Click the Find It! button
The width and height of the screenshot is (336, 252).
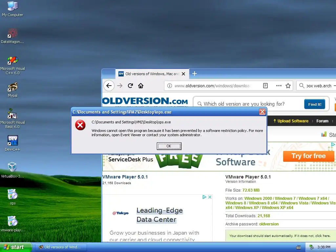(315, 104)
